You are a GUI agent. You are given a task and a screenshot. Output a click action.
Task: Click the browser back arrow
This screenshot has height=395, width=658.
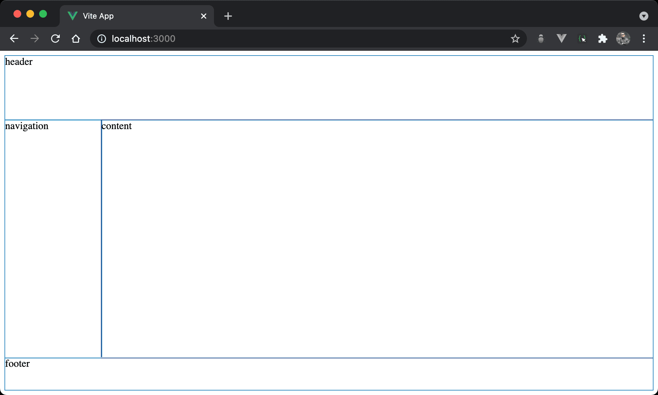pyautogui.click(x=14, y=39)
